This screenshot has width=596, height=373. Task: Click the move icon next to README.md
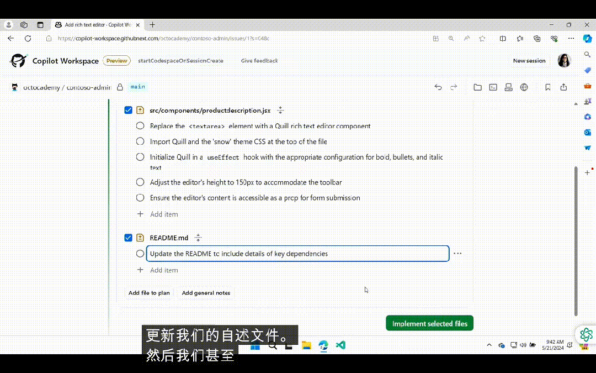pyautogui.click(x=198, y=238)
